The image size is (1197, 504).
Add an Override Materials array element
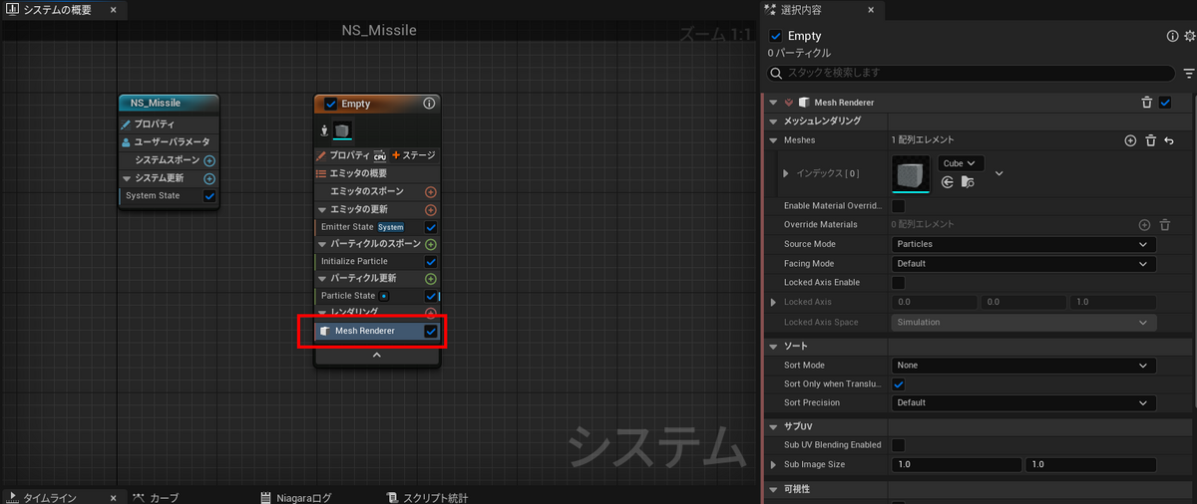click(x=1144, y=225)
